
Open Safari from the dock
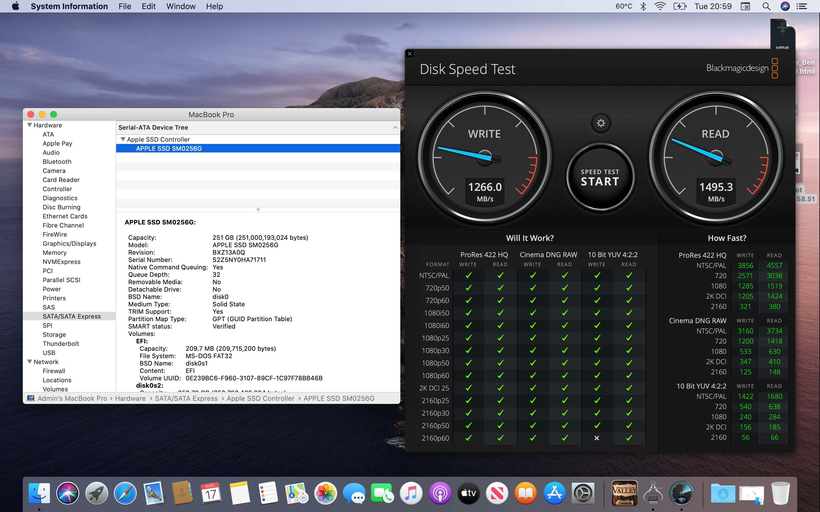tap(125, 493)
